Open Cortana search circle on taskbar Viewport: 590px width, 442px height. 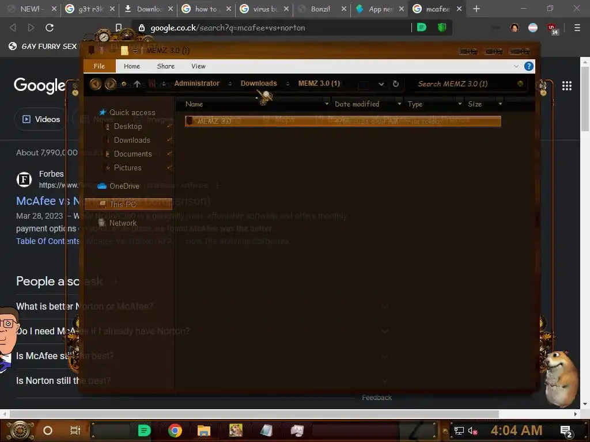pos(48,430)
